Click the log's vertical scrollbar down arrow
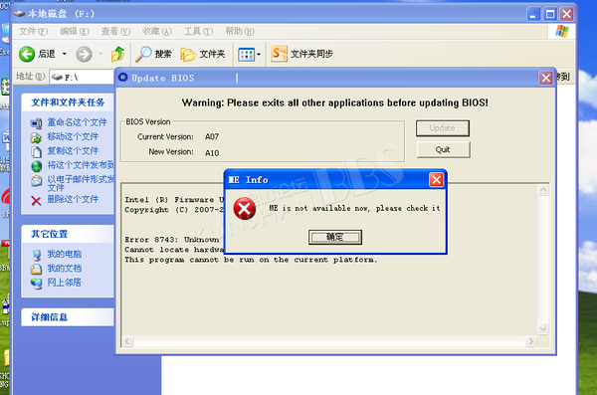 [543, 328]
